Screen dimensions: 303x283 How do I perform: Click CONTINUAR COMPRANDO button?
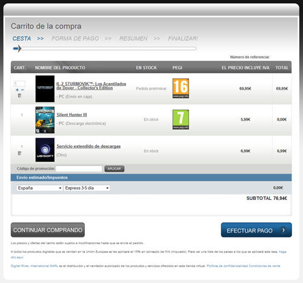[48, 230]
